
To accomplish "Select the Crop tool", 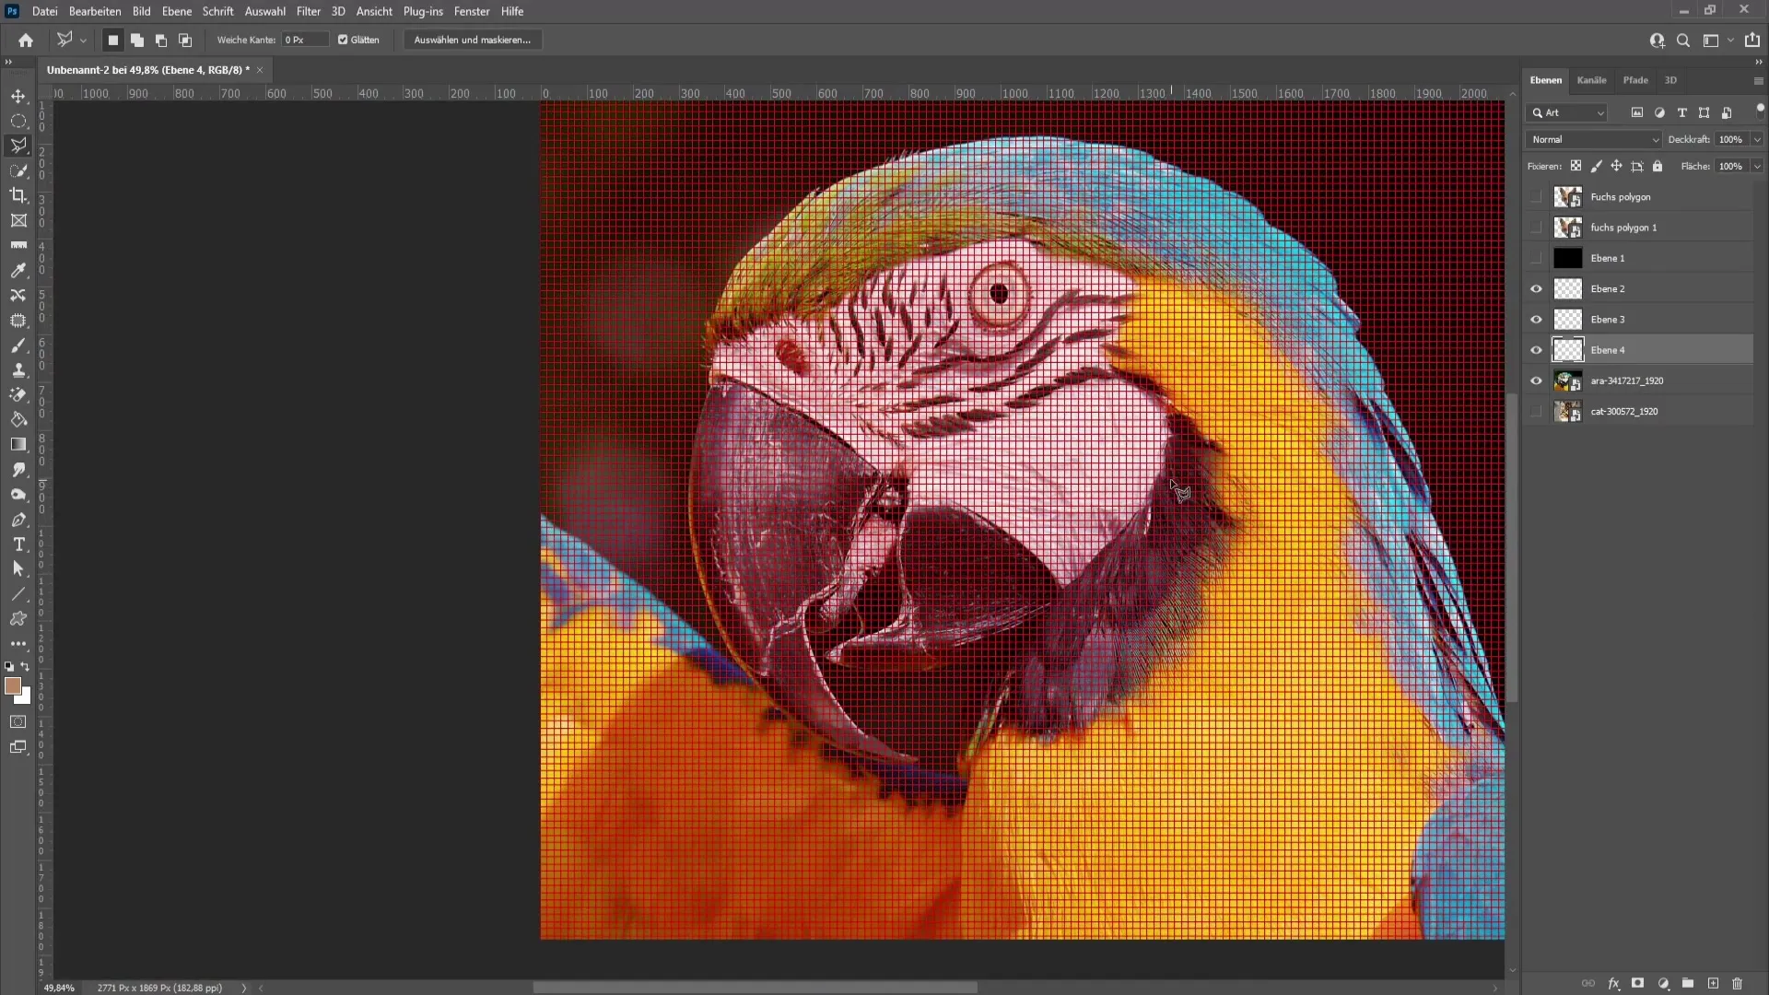I will click(x=18, y=195).
